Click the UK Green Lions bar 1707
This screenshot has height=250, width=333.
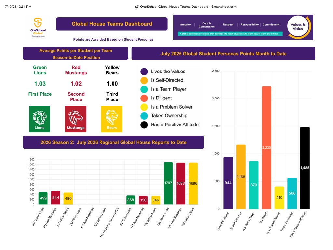(x=168, y=183)
